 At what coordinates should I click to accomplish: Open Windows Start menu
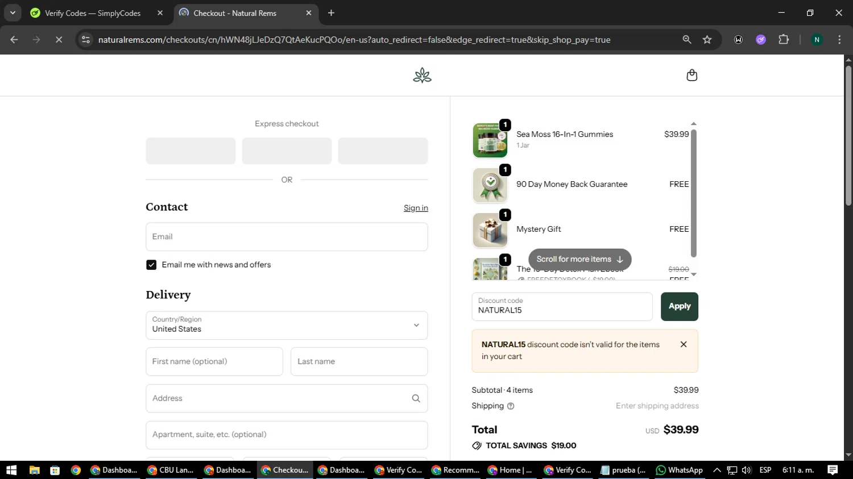pos(11,470)
